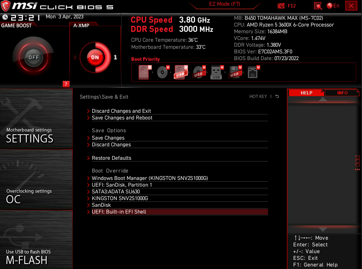This screenshot has height=269, width=362.
Task: Click the system clock time display
Action: [26, 17]
